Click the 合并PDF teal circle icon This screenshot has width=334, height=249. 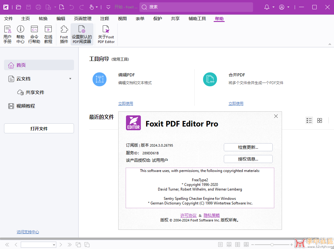(210, 79)
